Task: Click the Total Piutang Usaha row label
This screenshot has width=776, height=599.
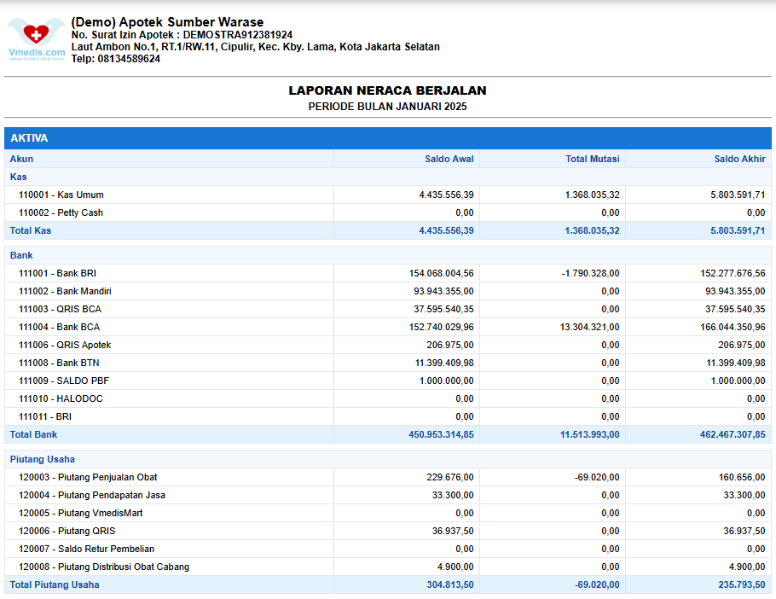Action: [x=55, y=584]
